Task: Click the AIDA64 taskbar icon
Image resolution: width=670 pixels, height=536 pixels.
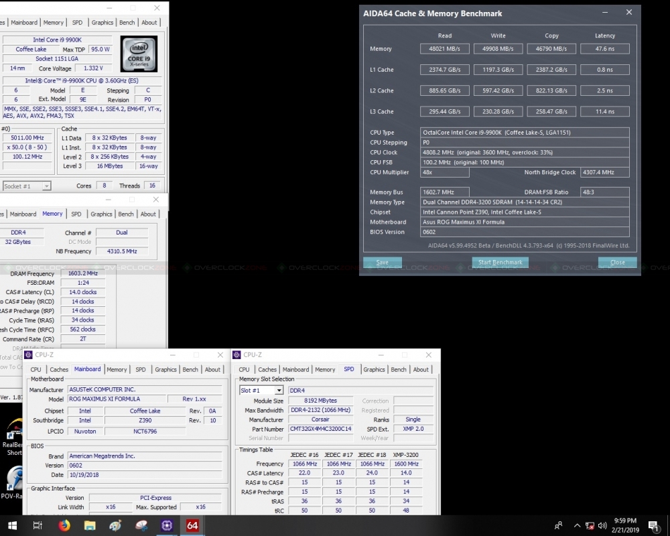Action: [x=192, y=525]
